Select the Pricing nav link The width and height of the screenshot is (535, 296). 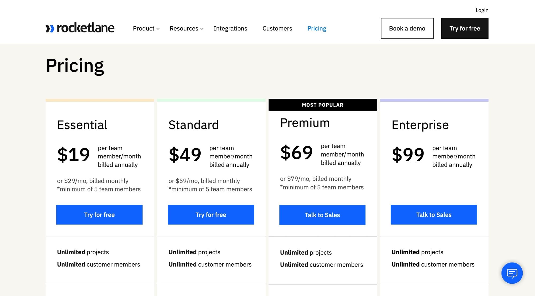point(317,28)
